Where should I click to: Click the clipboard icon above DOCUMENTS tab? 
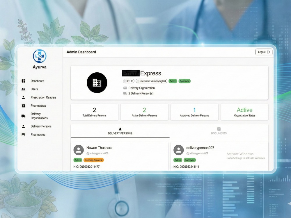click(219, 129)
